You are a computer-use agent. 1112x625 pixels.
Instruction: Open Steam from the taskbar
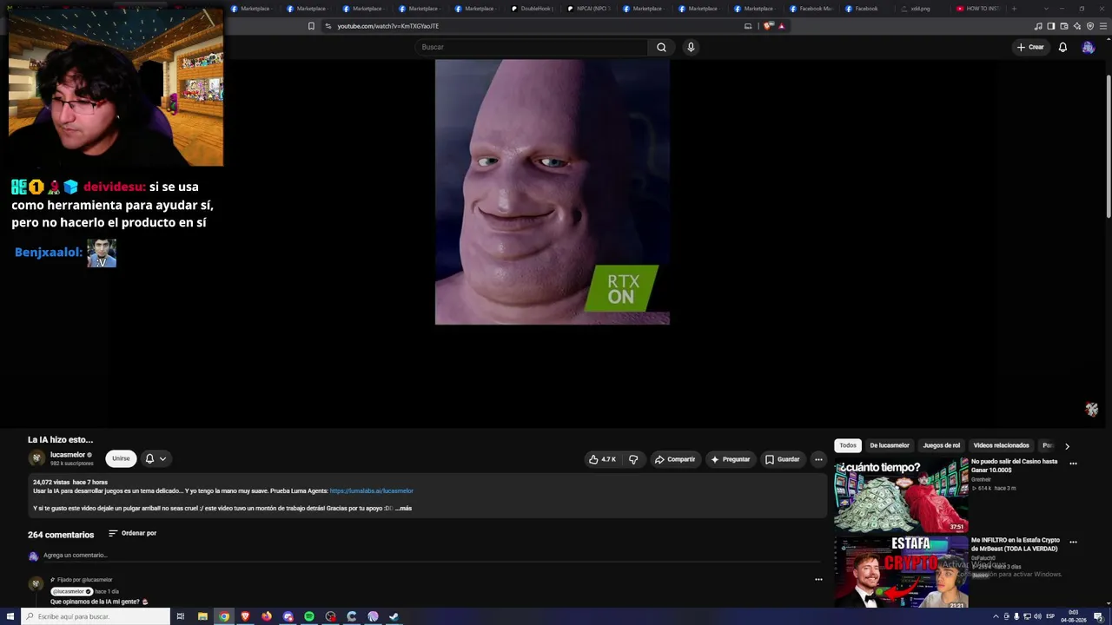tap(394, 616)
